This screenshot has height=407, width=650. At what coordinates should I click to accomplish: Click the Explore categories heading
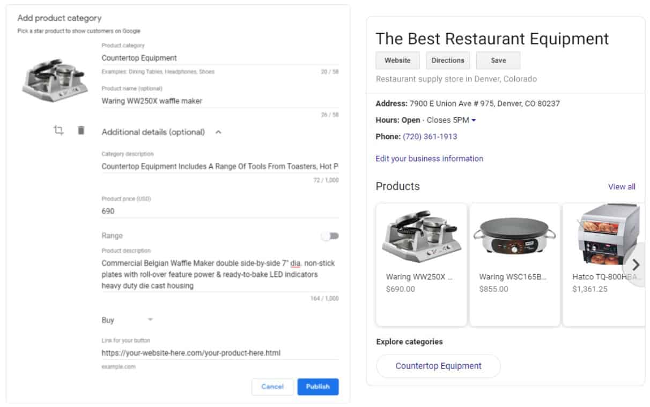coord(410,342)
